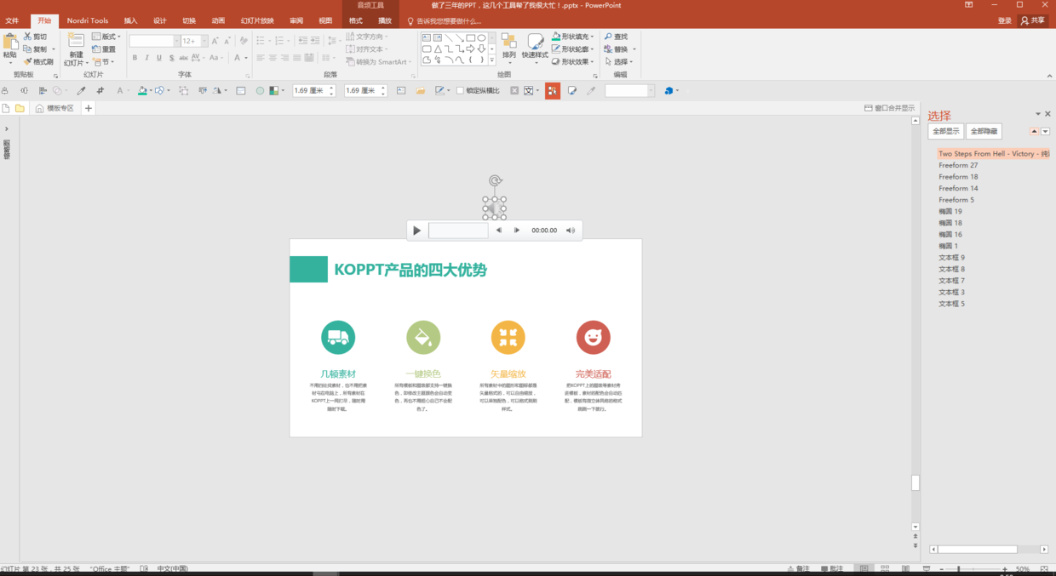This screenshot has height=576, width=1056.
Task: Open the File (文件) menu
Action: [12, 20]
